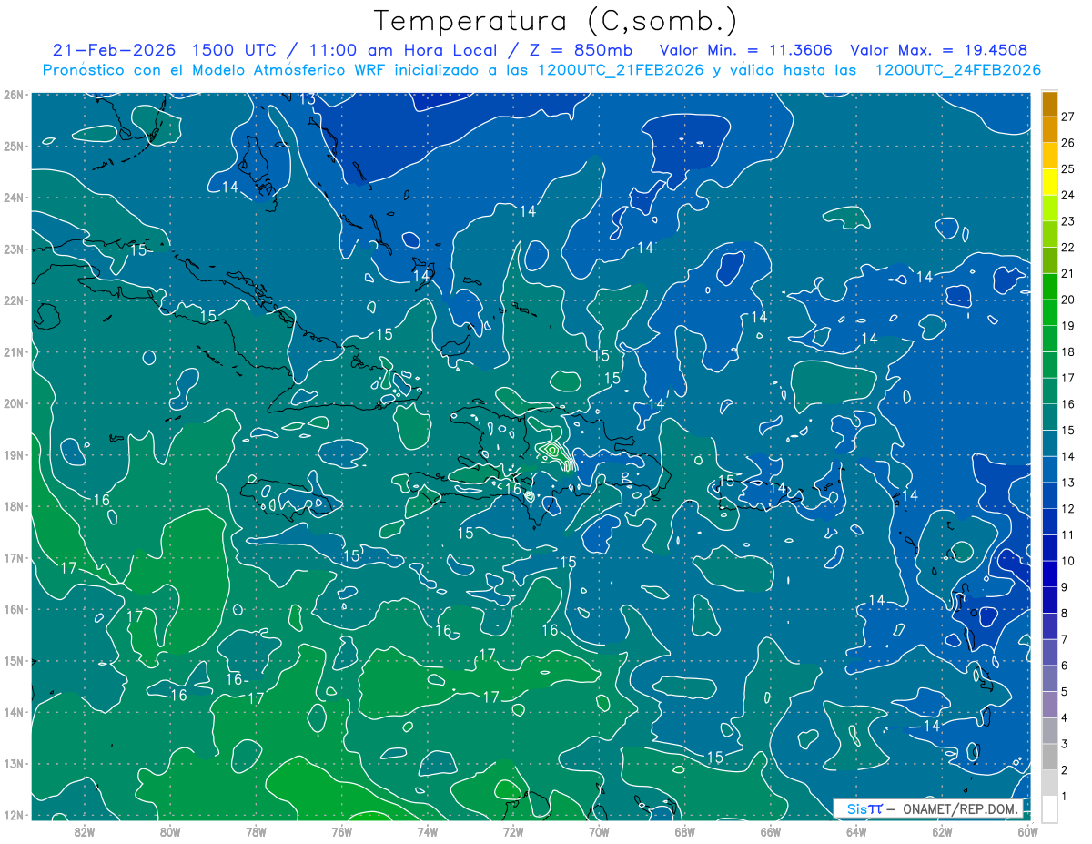Image resolution: width=1092 pixels, height=844 pixels.
Task: Click the 26N latitude label
Action: 13,95
